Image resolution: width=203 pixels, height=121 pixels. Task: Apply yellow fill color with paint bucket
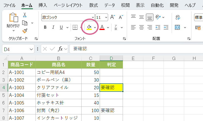click(89, 27)
